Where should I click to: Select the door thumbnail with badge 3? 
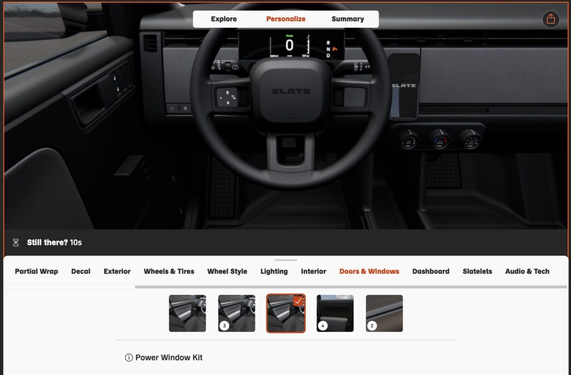tap(236, 314)
